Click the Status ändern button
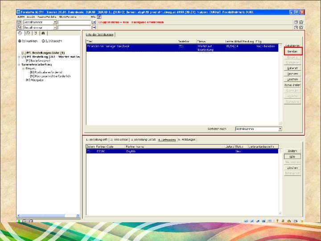The image size is (321, 241). pos(292,85)
